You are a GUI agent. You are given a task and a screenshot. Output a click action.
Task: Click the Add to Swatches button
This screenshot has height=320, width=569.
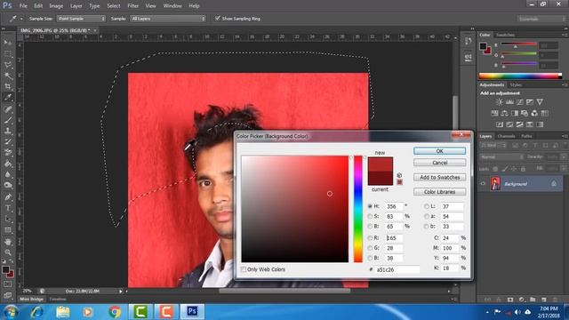tap(439, 178)
